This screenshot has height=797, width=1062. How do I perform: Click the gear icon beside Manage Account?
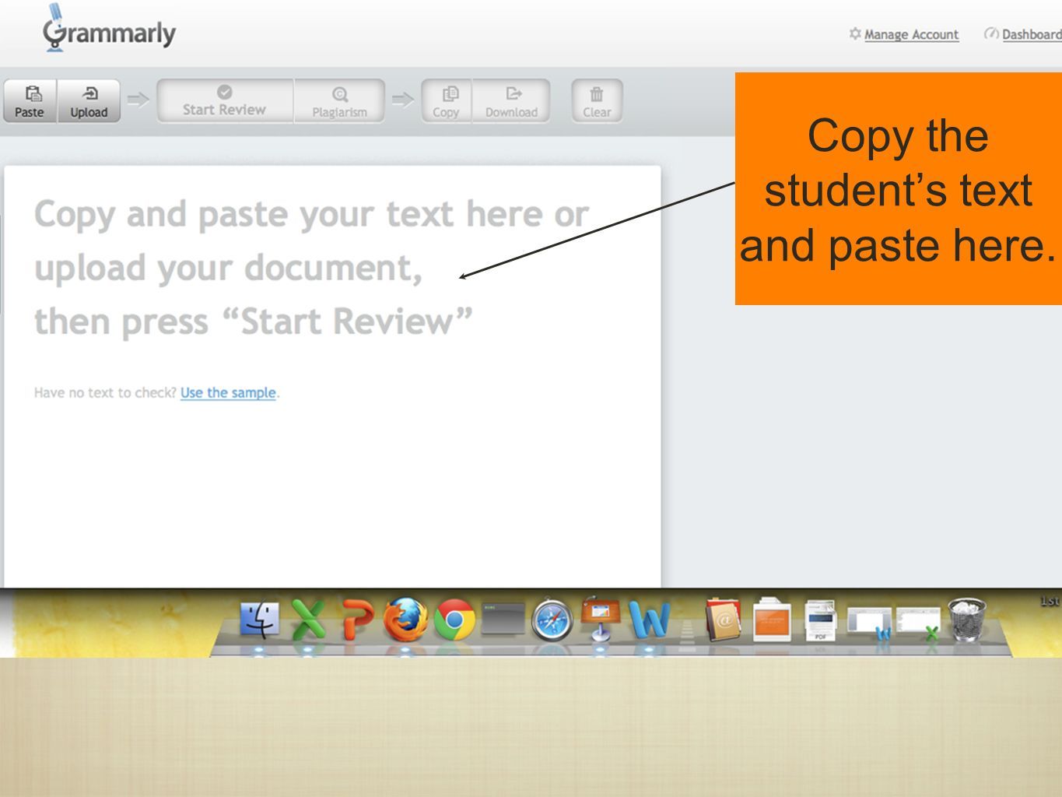pos(855,34)
